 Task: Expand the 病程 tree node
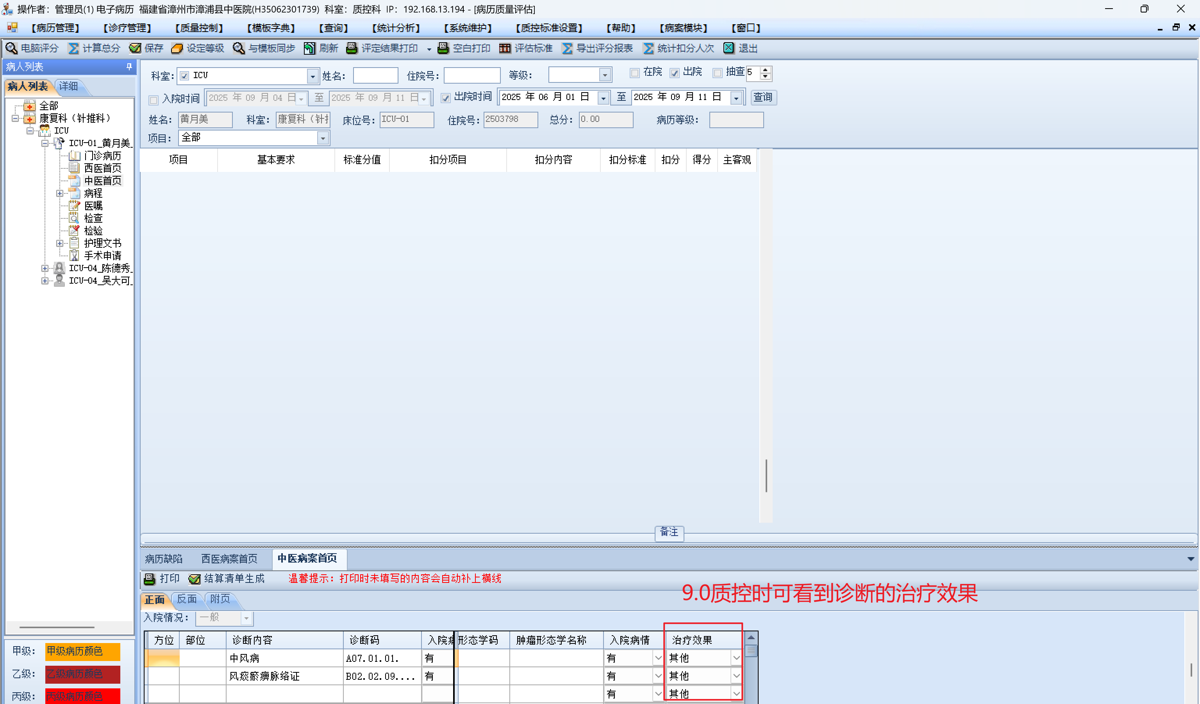pyautogui.click(x=59, y=193)
